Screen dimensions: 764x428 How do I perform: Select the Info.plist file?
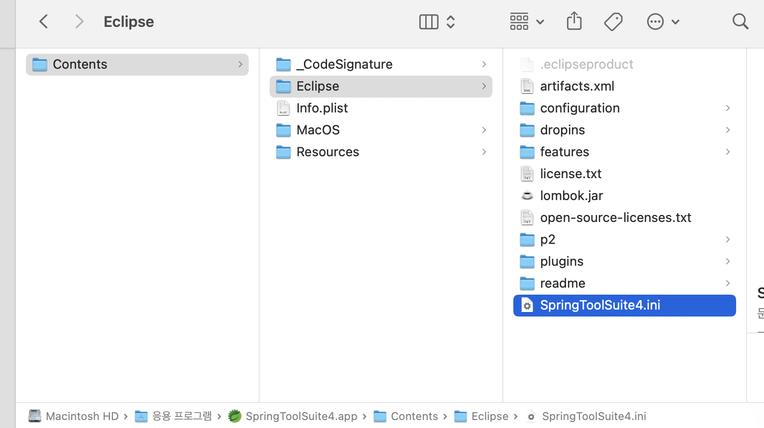pyautogui.click(x=322, y=108)
